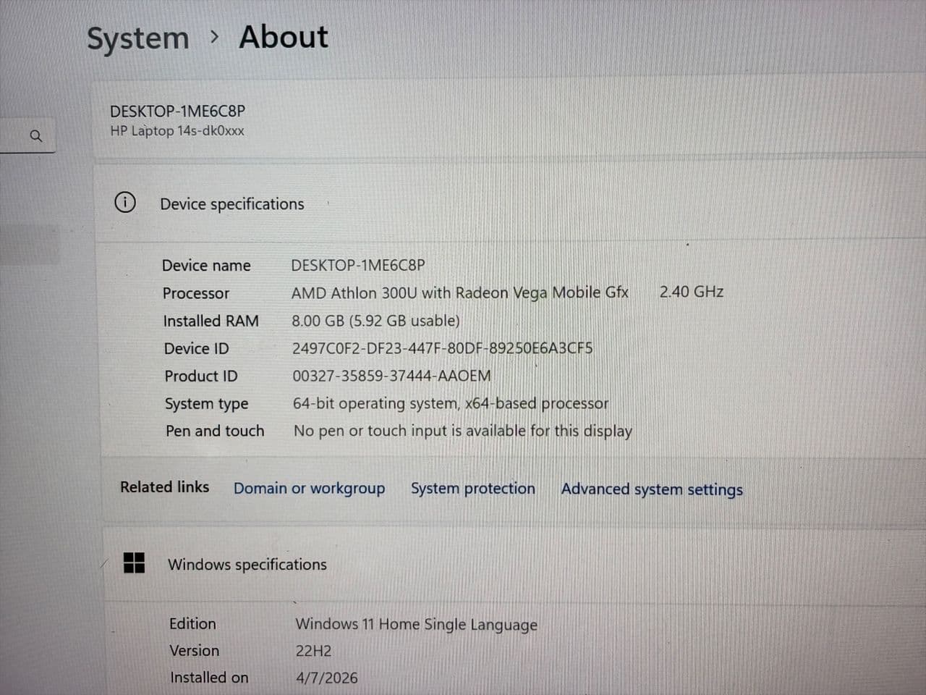Click Windows 11 Home Single Language value

[416, 624]
